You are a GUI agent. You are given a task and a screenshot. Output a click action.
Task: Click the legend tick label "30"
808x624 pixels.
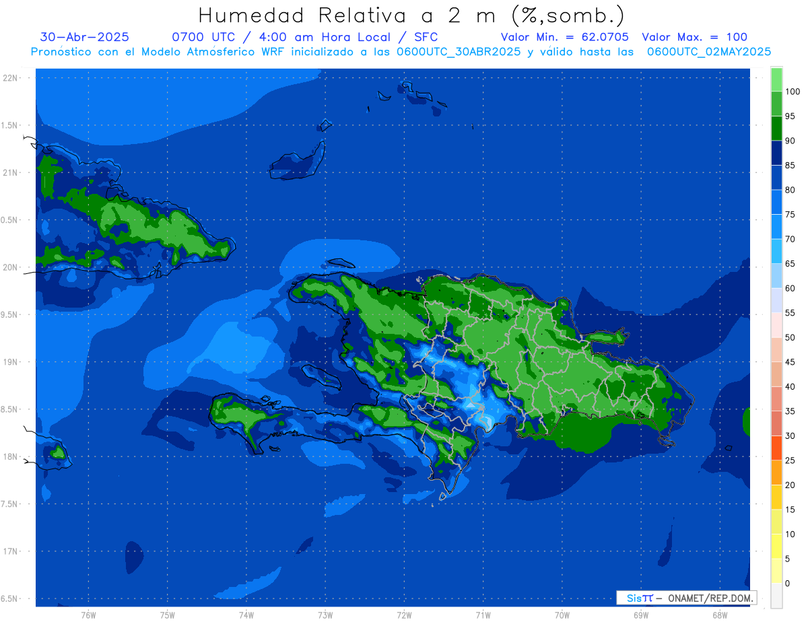[x=790, y=436]
